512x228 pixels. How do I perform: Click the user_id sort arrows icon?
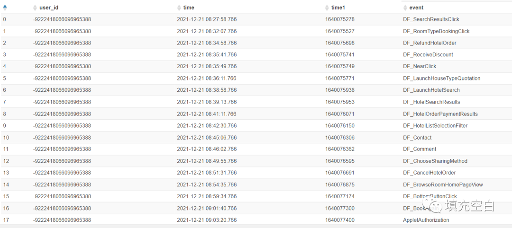coord(35,8)
